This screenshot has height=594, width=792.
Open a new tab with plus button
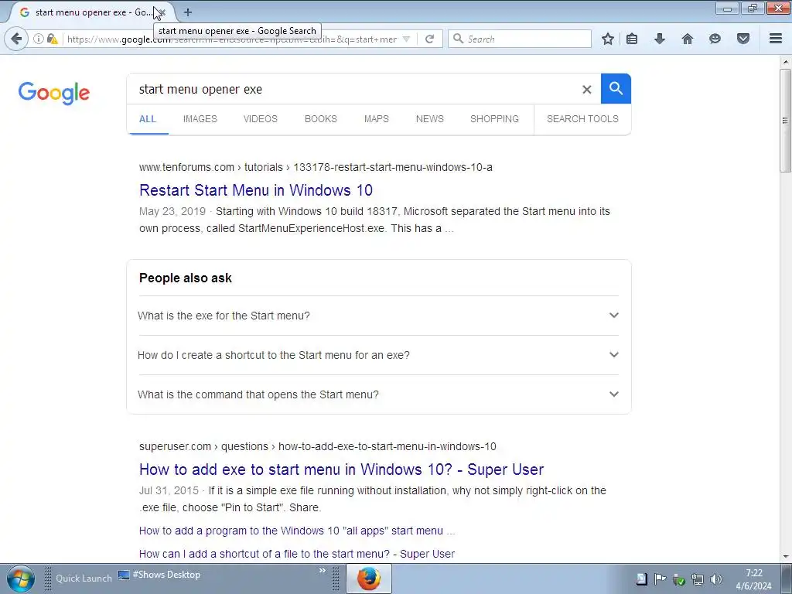187,12
